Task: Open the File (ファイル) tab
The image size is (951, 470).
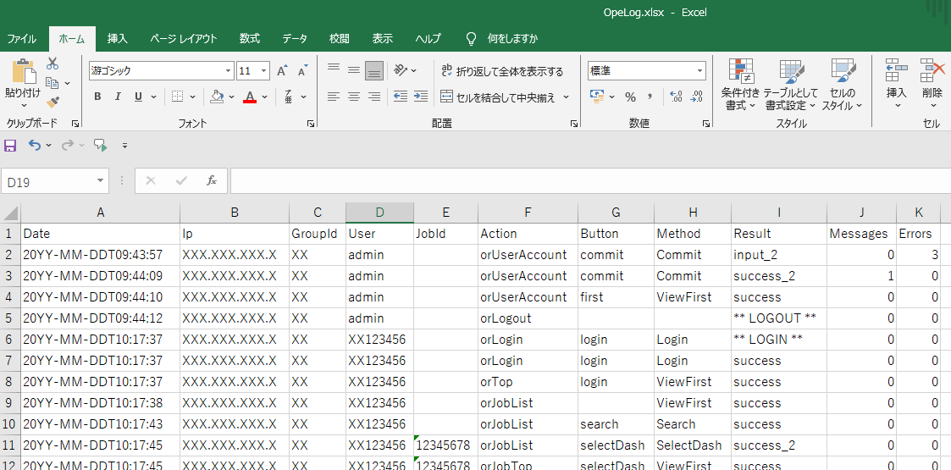Action: [21, 39]
